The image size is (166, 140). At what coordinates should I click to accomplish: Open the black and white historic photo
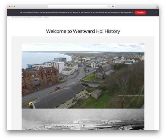tap(83, 119)
